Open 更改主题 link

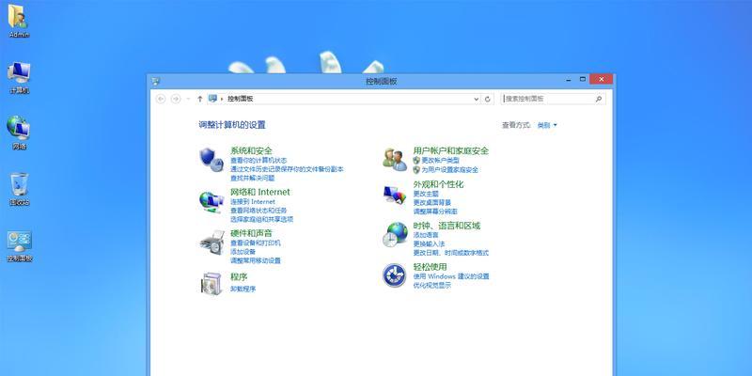pyautogui.click(x=426, y=194)
